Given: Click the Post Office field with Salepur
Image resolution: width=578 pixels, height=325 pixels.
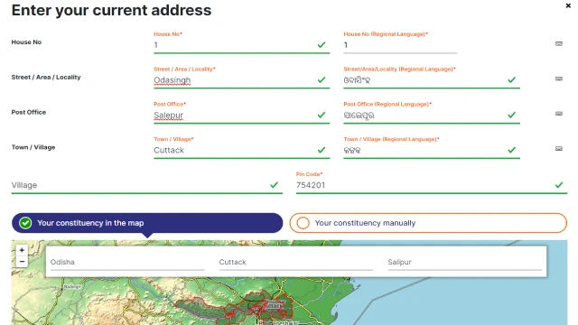Looking at the screenshot, I should (241, 116).
